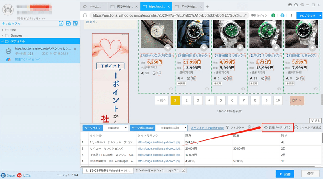Switch to the ホーム tab
This screenshot has height=179, width=323.
(94, 6)
